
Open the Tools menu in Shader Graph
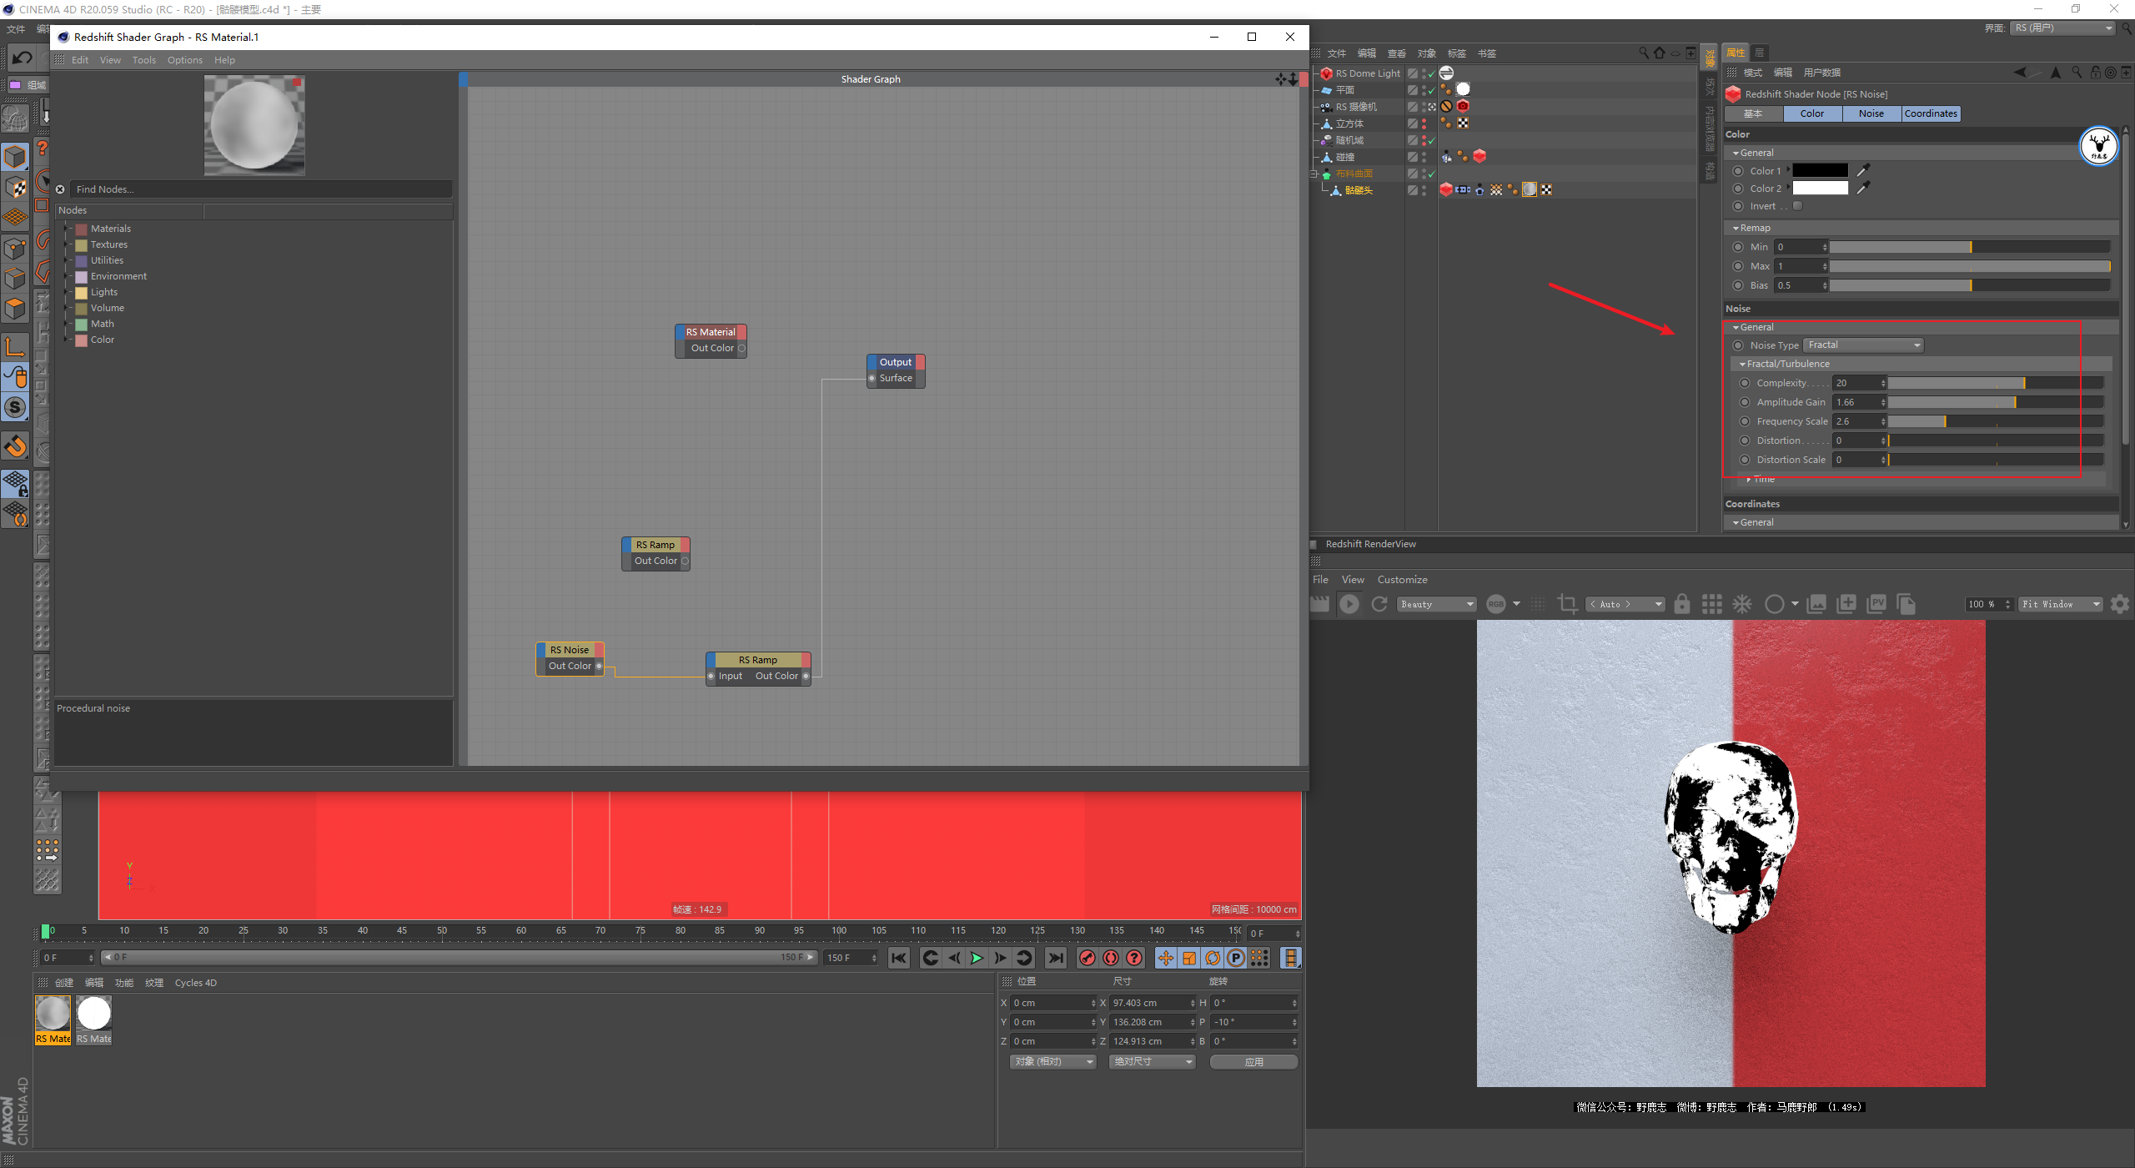point(143,60)
